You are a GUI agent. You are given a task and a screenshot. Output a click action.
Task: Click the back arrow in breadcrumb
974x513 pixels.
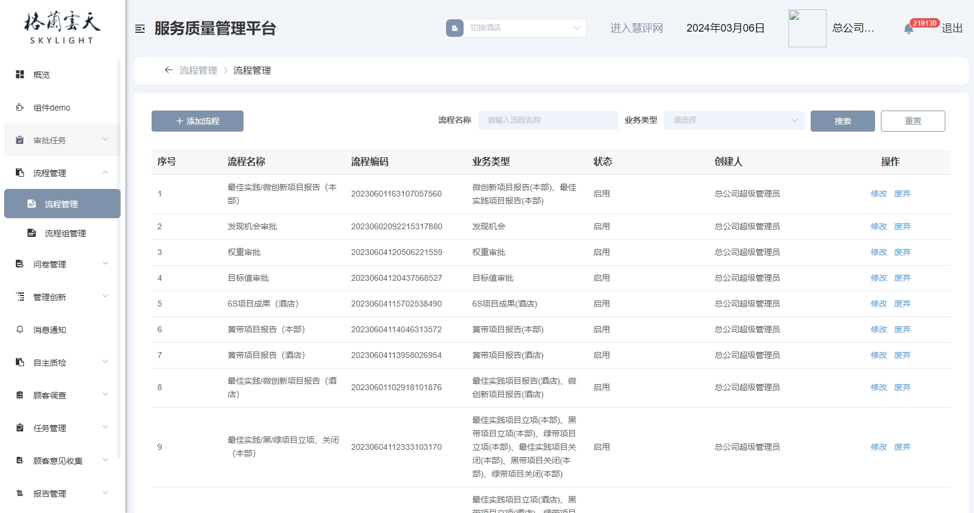click(169, 70)
